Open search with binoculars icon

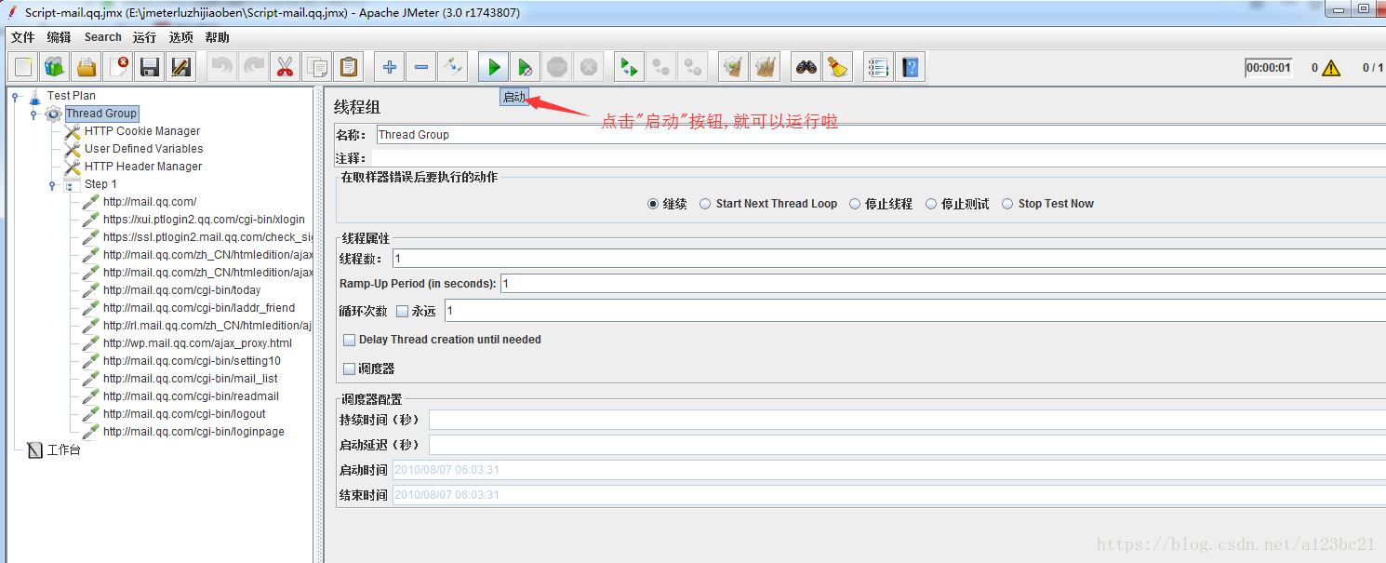pos(806,67)
